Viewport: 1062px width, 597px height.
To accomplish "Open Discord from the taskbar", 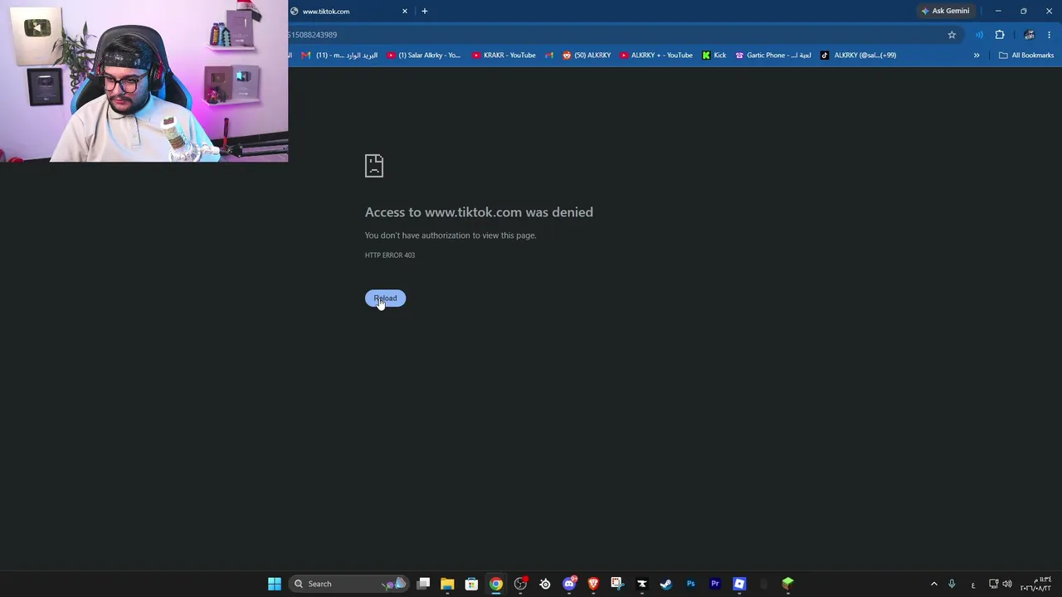I will (x=569, y=584).
